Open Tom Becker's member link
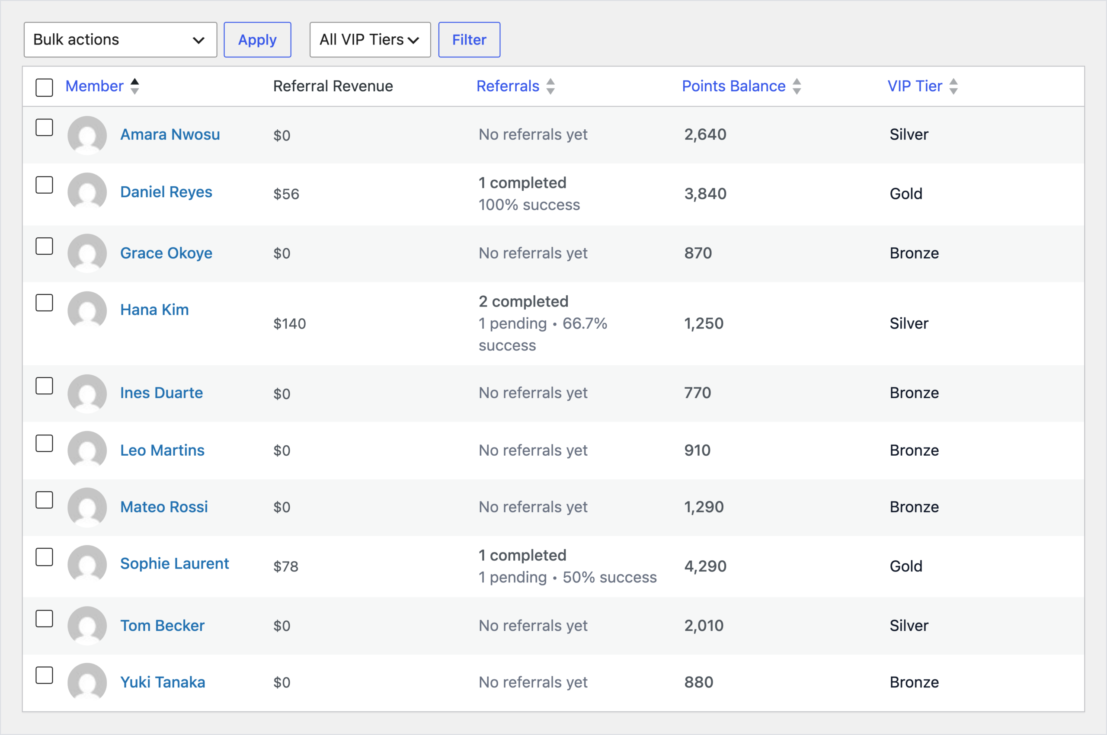Image resolution: width=1107 pixels, height=735 pixels. pyautogui.click(x=163, y=626)
